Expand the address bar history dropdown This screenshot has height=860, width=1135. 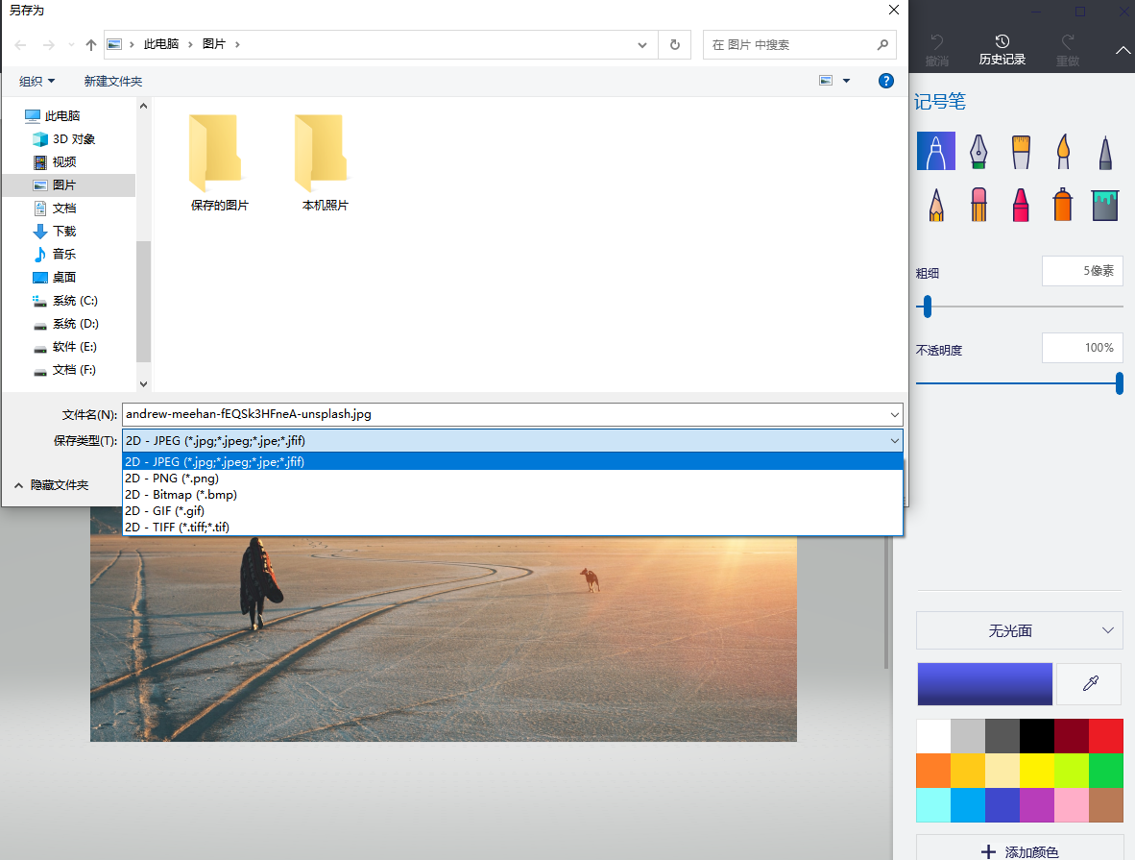(642, 45)
